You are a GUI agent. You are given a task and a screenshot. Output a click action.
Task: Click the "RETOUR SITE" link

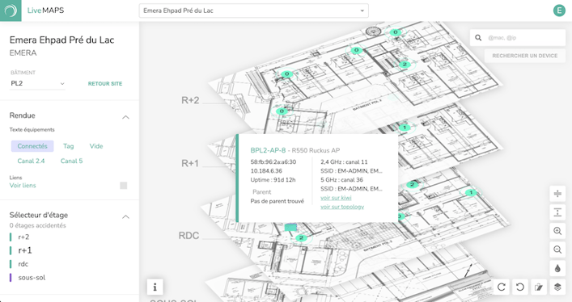pos(105,84)
